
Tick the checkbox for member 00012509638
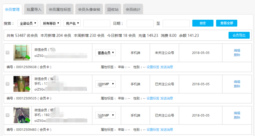8,53
